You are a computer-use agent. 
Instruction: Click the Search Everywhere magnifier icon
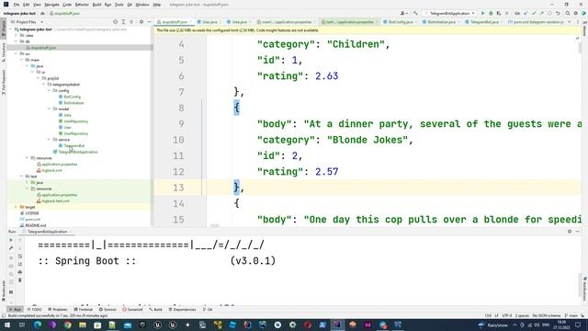(x=568, y=14)
